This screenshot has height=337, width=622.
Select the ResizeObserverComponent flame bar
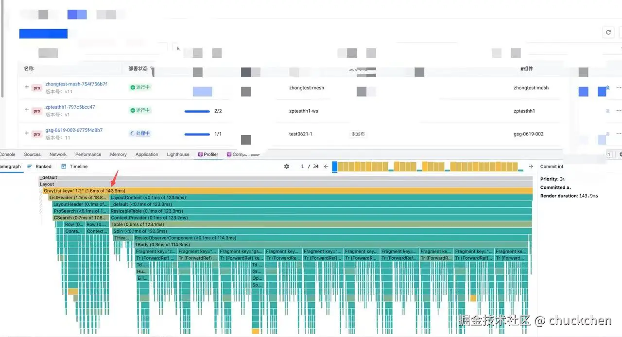[x=331, y=238]
